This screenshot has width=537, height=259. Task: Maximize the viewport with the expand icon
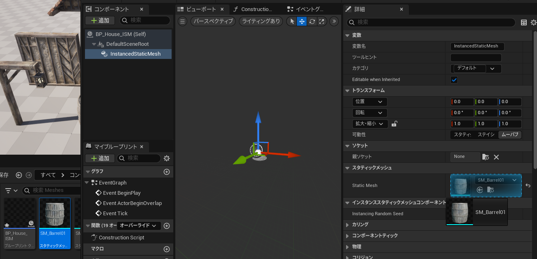[x=321, y=21]
